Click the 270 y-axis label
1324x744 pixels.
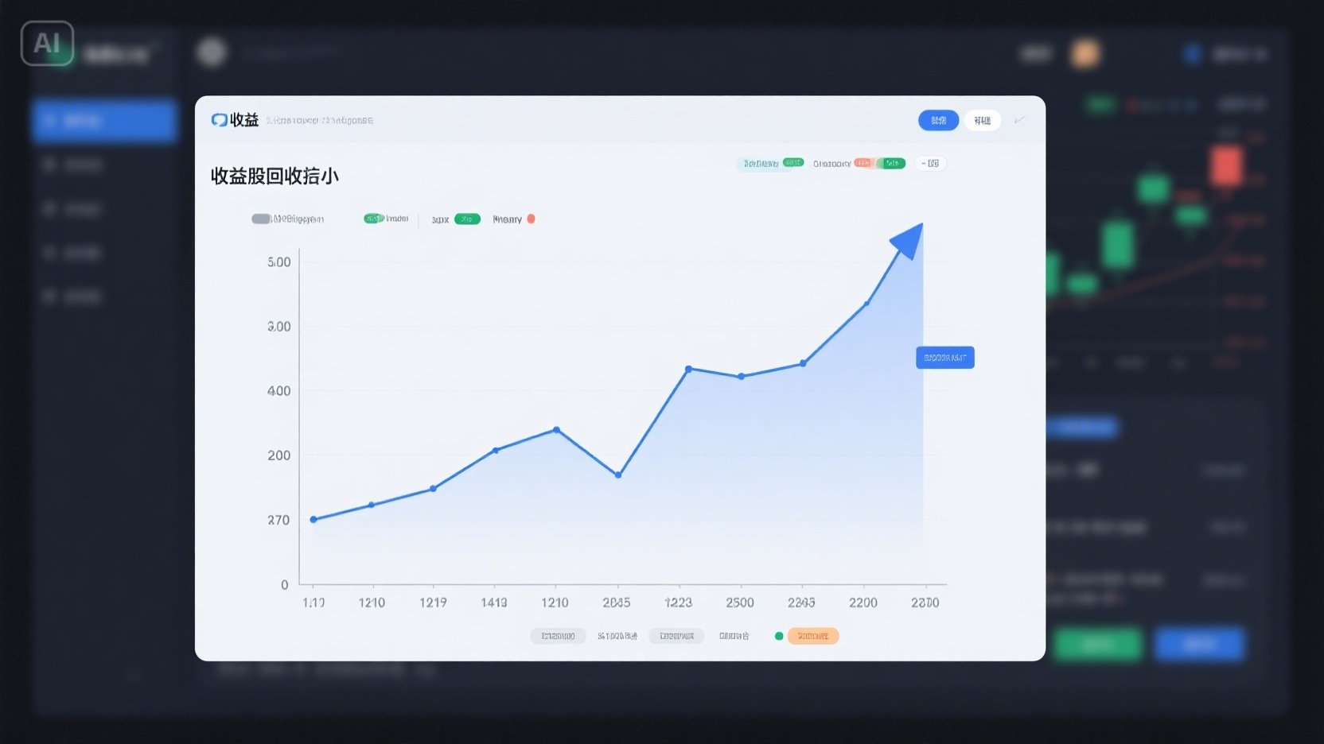point(278,520)
